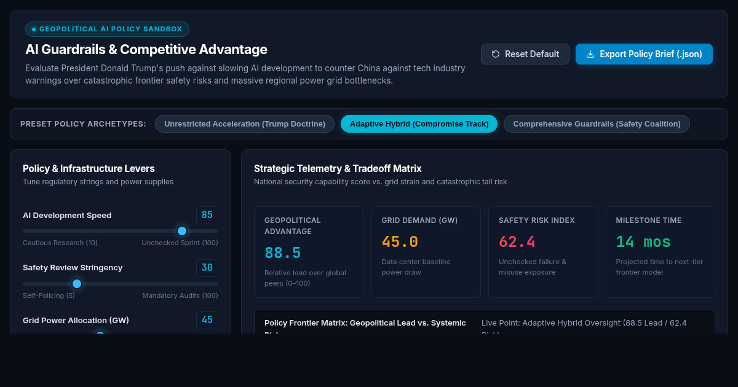Click the Geopolitical Advantage value 88.5
738x387 pixels.
pos(283,253)
